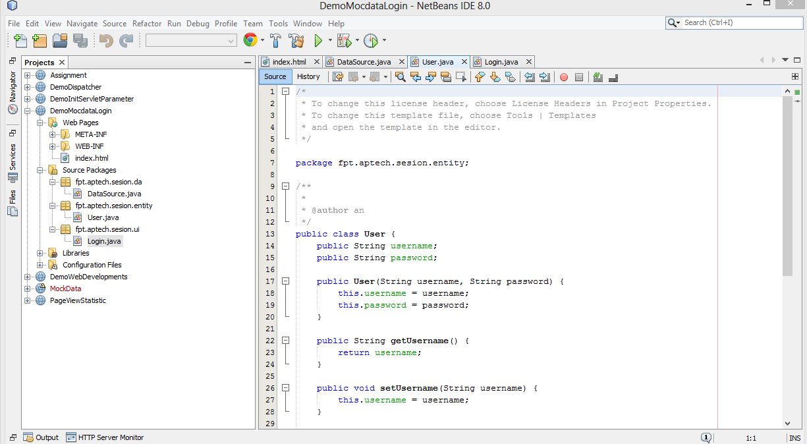Collapse the Source Packages node

40,170
